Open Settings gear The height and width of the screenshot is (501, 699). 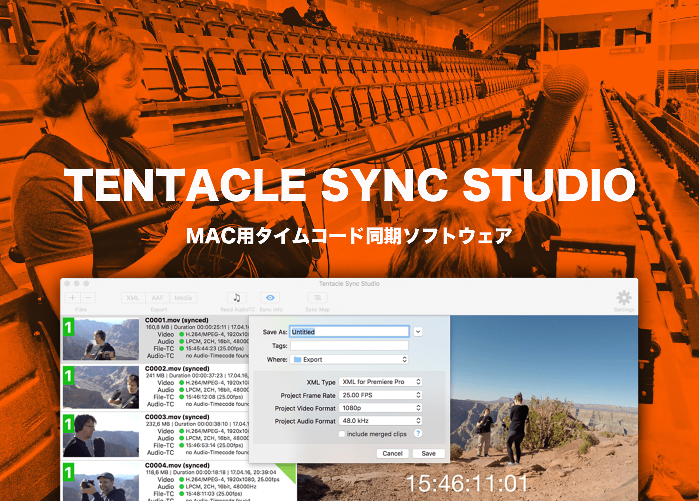pos(624,298)
